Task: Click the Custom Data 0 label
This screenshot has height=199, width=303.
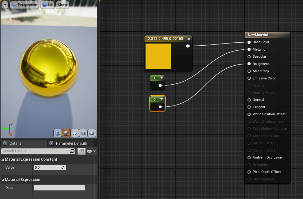Action: point(264,143)
